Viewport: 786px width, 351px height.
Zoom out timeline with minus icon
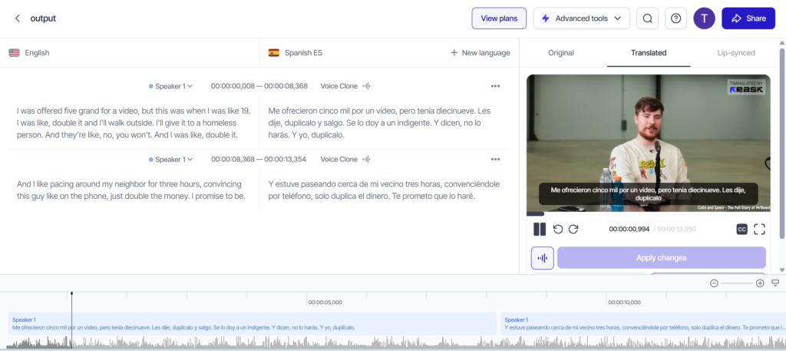tap(714, 283)
